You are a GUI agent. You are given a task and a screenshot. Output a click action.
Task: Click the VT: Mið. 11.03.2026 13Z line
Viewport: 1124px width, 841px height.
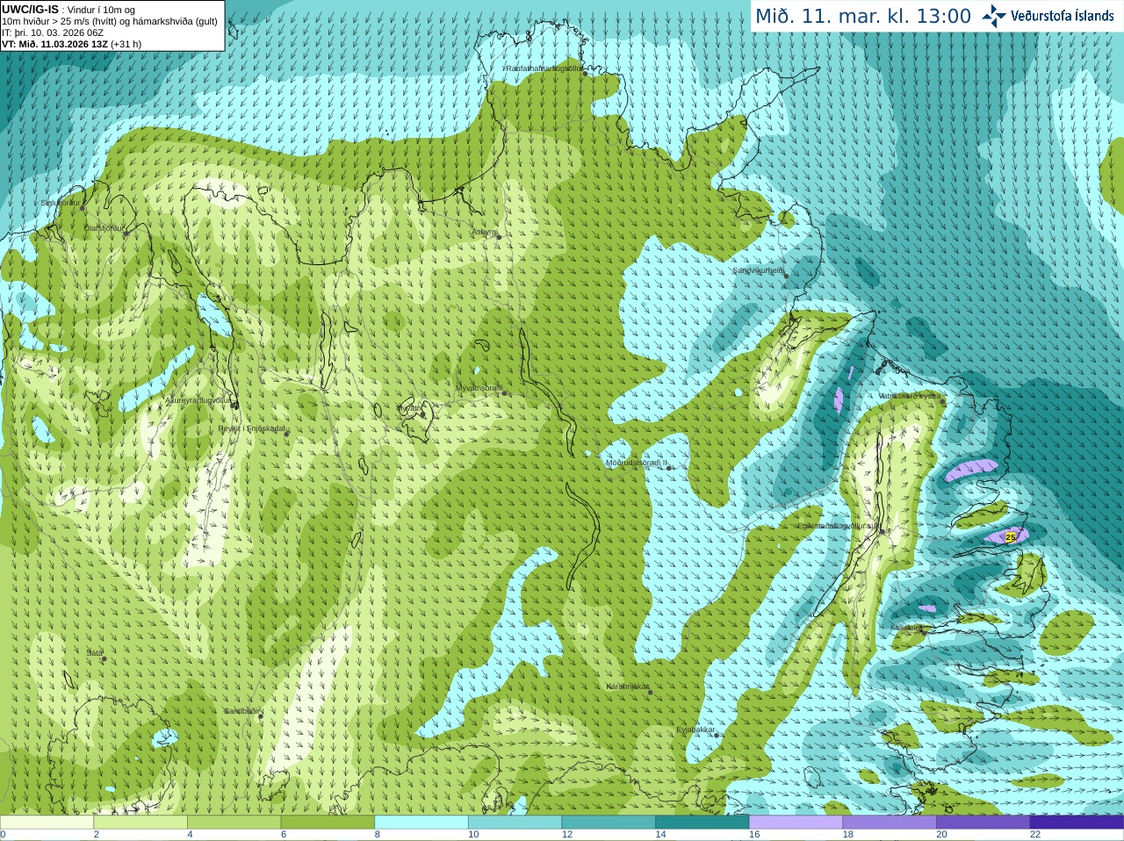[71, 44]
